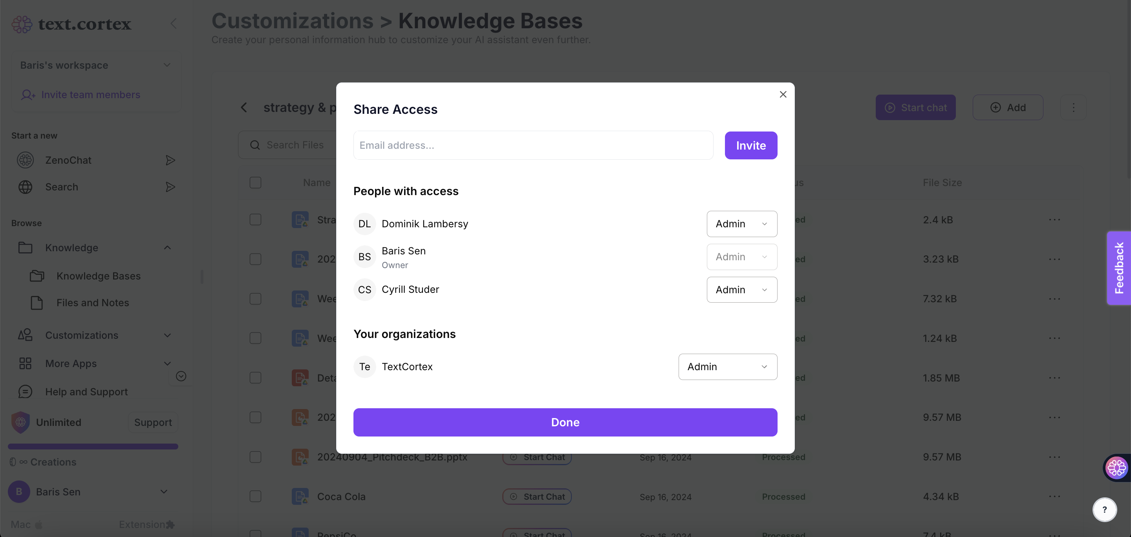Click the Search Files field
1131x537 pixels.
tap(288, 145)
